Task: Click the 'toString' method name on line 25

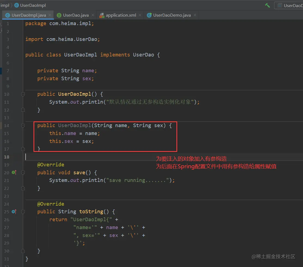Action: pos(91,212)
